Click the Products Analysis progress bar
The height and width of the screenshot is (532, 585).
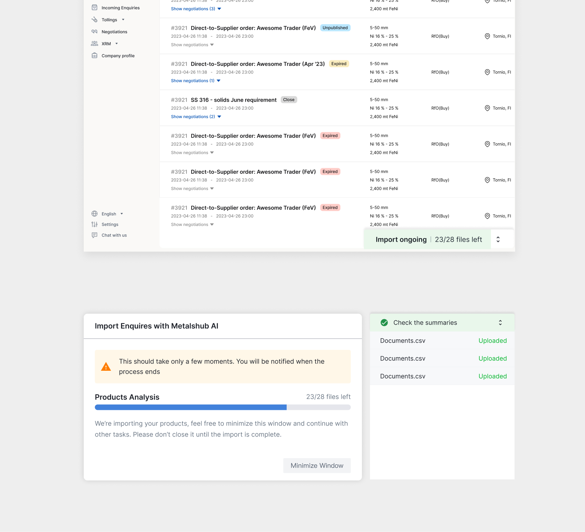(223, 407)
